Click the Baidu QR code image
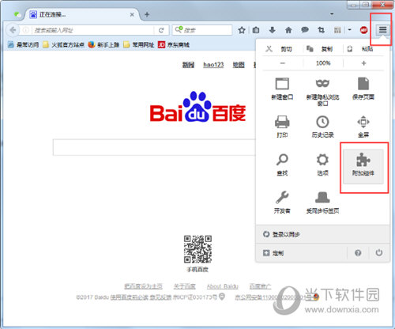This screenshot has width=395, height=329. pyautogui.click(x=197, y=249)
